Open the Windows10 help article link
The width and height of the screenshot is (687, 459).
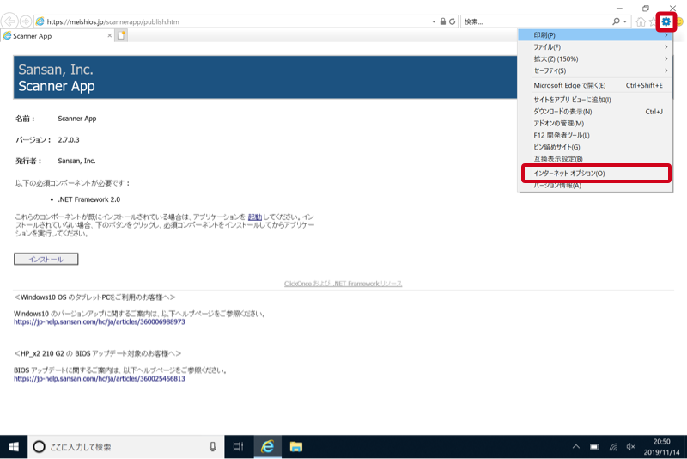[x=100, y=322]
